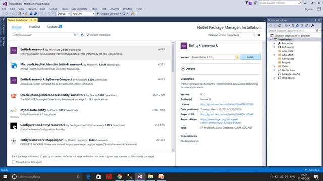Open the Debug configuration dropdown
Image resolution: width=323 pixels, height=181 pixels.
64,14
